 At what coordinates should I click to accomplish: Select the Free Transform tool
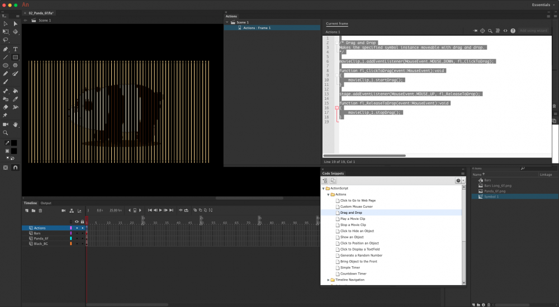tap(6, 32)
